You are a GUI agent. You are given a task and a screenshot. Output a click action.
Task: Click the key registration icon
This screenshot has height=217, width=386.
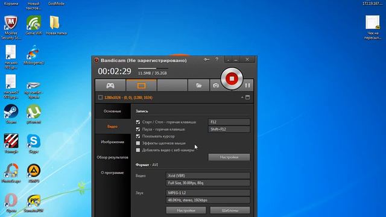206,60
